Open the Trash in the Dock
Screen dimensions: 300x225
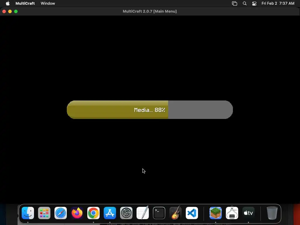coord(272,213)
